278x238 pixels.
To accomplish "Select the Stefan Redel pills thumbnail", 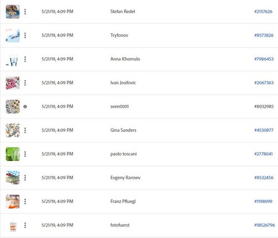I will tap(13, 12).
